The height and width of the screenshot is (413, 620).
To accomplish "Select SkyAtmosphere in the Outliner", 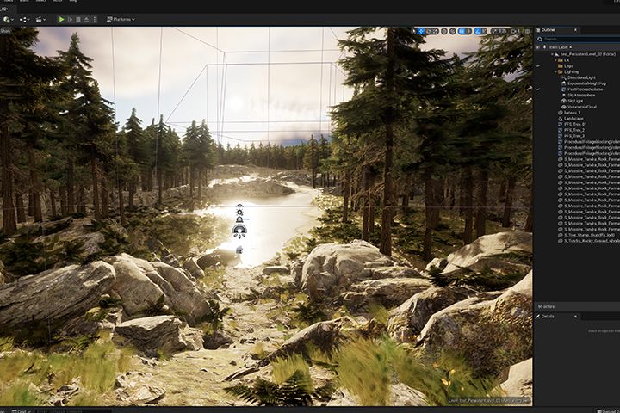I will click(581, 96).
